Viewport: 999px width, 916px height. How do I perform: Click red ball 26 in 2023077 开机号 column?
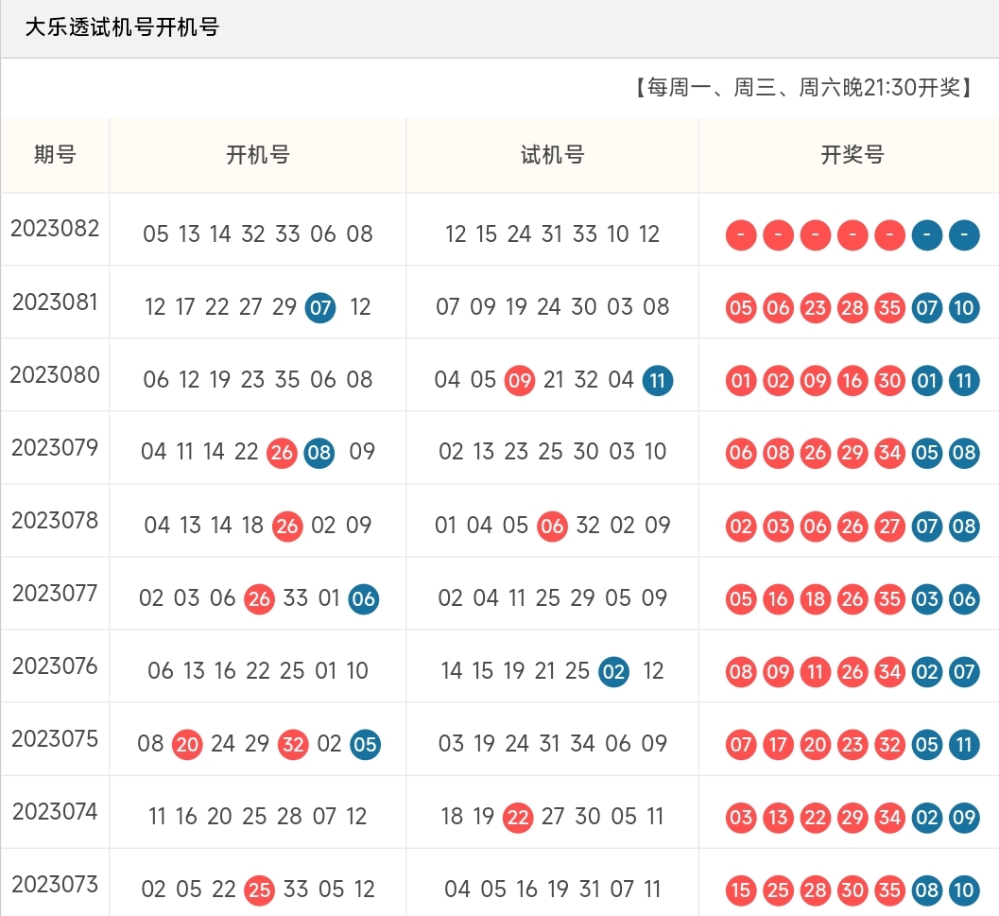pyautogui.click(x=259, y=598)
